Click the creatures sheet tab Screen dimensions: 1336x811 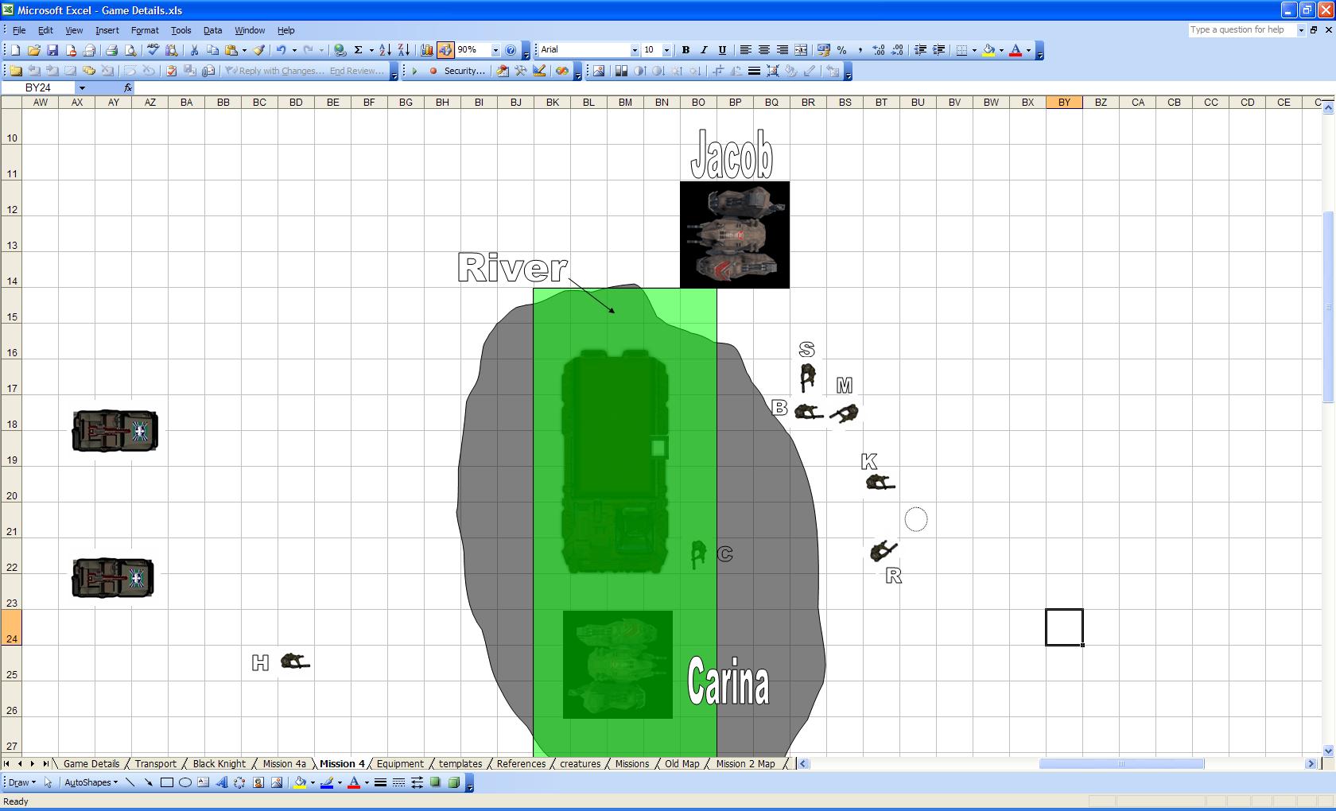tap(580, 763)
